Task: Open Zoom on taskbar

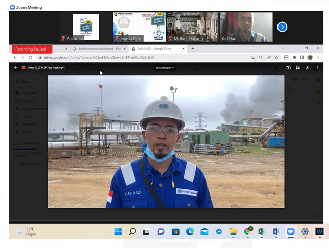Action: coord(290,232)
